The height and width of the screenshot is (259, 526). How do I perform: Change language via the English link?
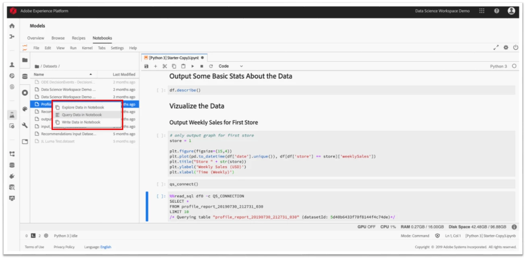pyautogui.click(x=106, y=247)
